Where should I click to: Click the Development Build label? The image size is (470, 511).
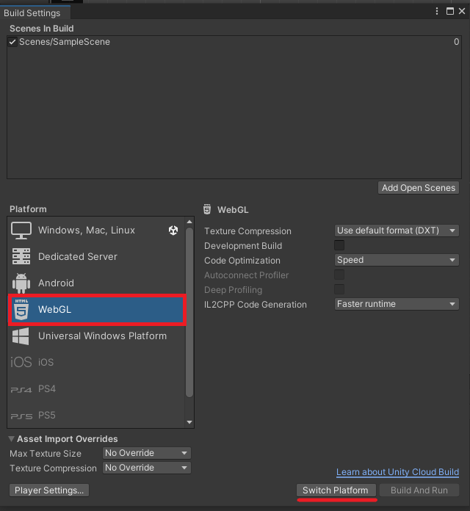pyautogui.click(x=243, y=246)
